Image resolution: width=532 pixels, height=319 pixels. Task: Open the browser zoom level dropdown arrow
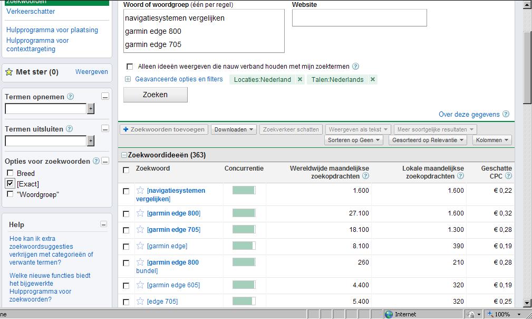(x=519, y=314)
